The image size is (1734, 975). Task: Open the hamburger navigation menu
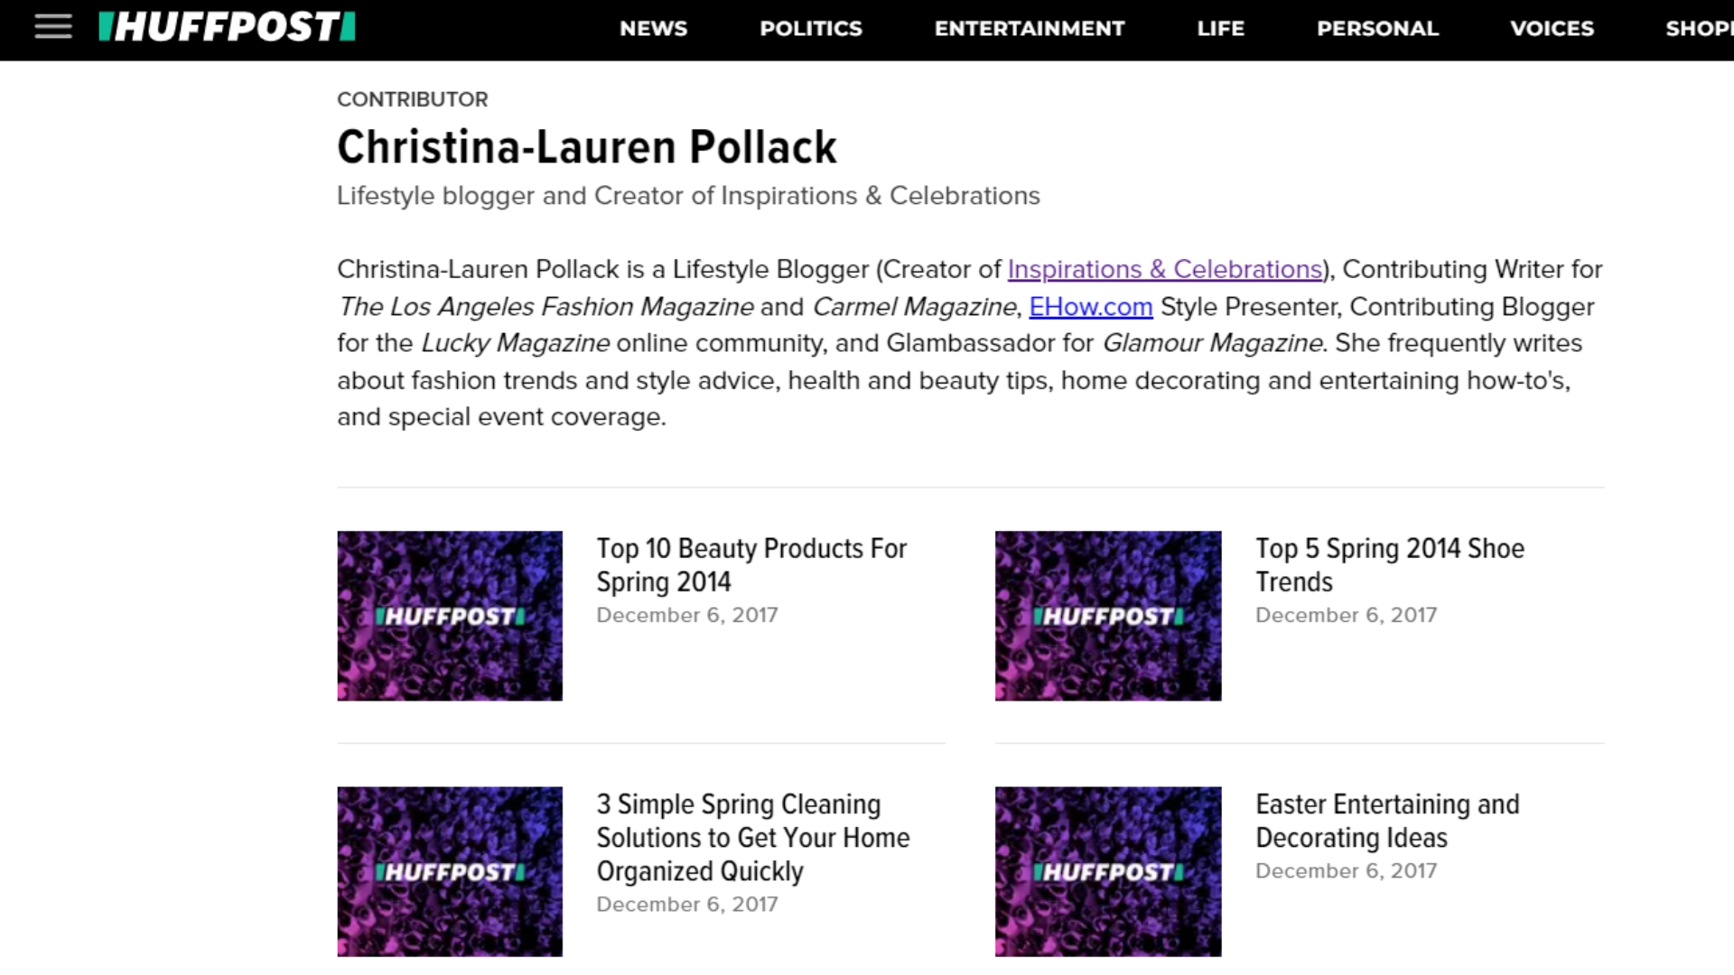pos(52,27)
